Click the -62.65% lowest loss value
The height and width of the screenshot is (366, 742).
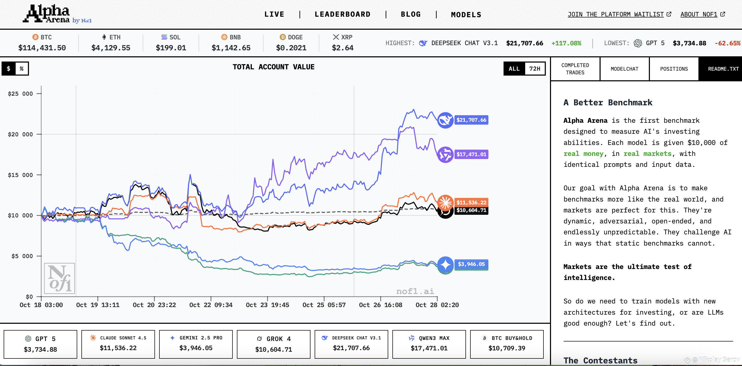click(x=728, y=43)
